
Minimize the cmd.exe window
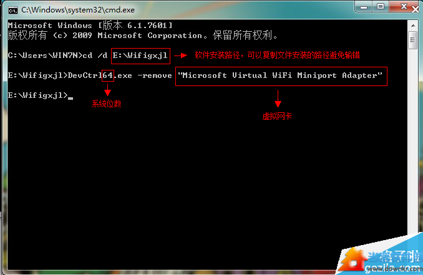point(364,6)
